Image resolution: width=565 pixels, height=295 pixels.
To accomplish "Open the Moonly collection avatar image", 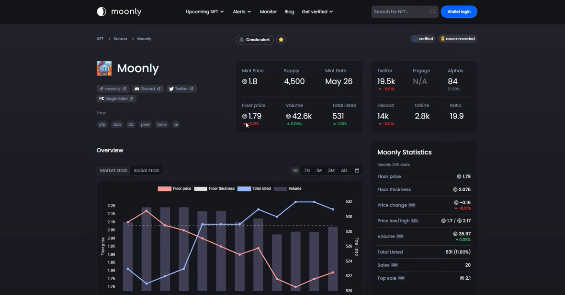I will [x=104, y=68].
